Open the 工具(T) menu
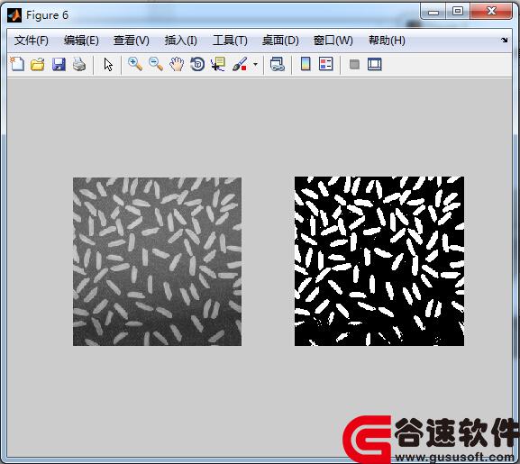520x464 pixels. pyautogui.click(x=230, y=41)
